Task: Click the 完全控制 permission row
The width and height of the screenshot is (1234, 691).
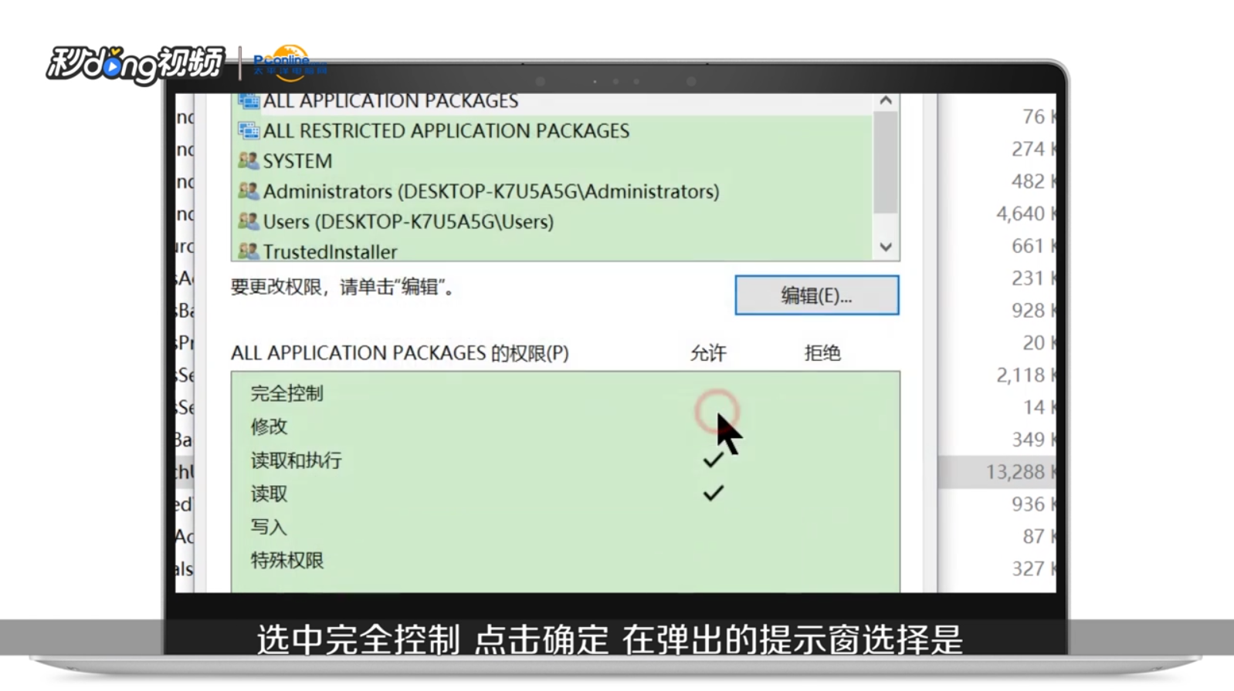Action: [x=565, y=393]
